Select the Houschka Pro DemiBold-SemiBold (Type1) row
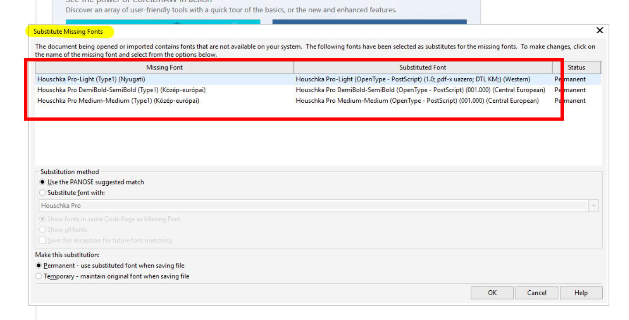 coord(318,90)
